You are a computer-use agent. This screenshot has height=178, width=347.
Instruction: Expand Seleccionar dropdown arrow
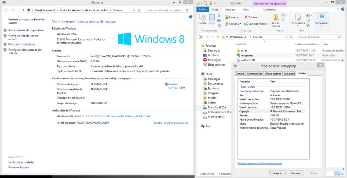[x=322, y=26]
